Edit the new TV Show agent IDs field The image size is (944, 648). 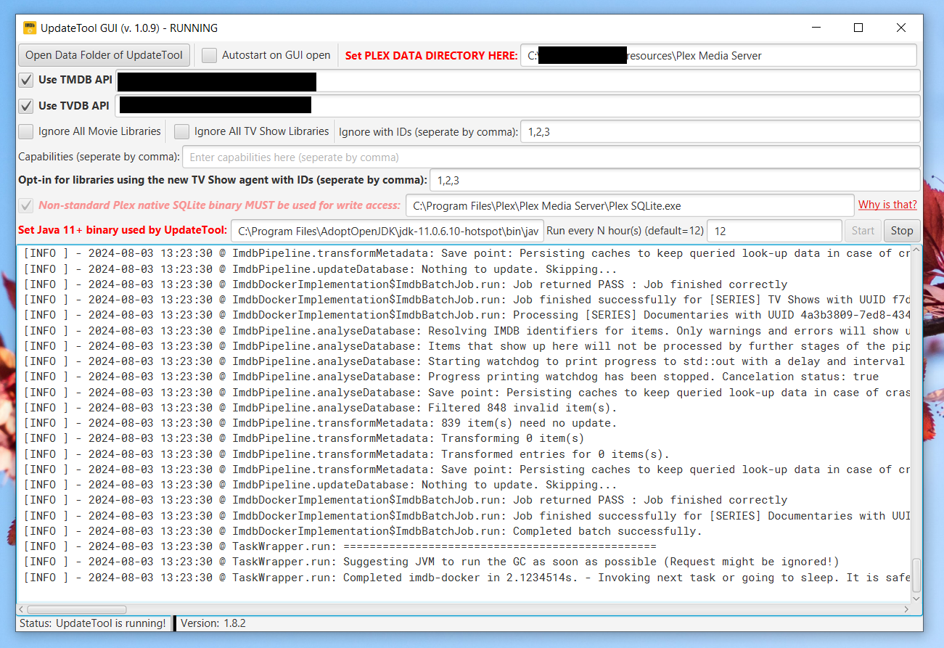click(x=674, y=180)
